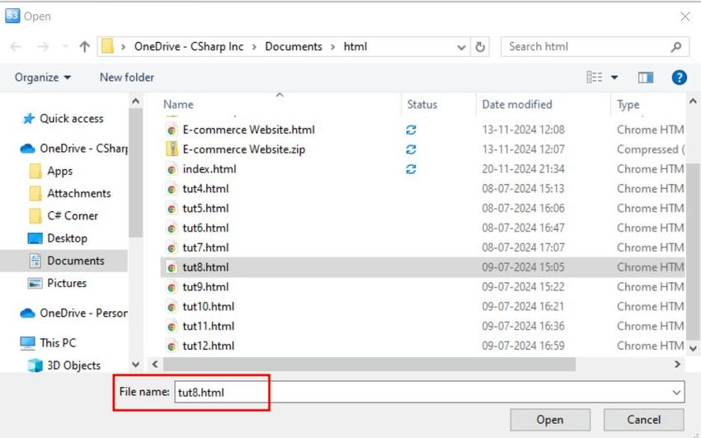Sort files by Date modified column
Image resolution: width=701 pixels, height=438 pixels.
pyautogui.click(x=517, y=105)
